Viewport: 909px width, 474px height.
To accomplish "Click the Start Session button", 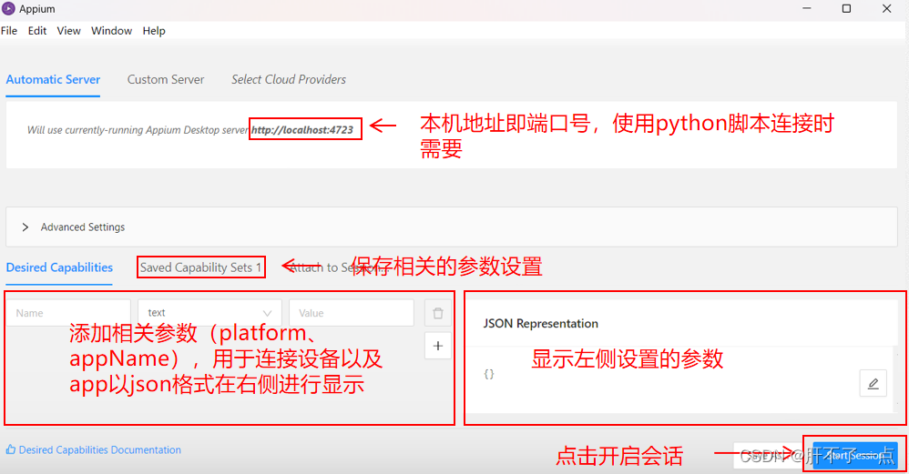I will (x=855, y=456).
